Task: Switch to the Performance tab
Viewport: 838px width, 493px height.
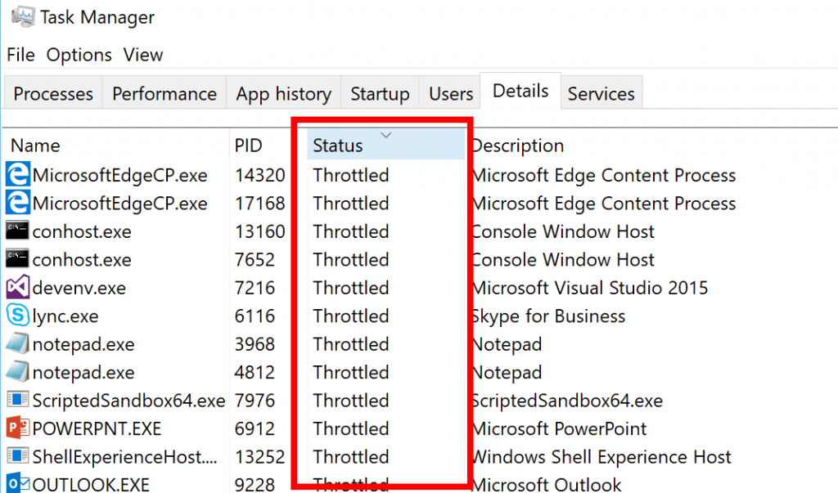Action: tap(164, 93)
